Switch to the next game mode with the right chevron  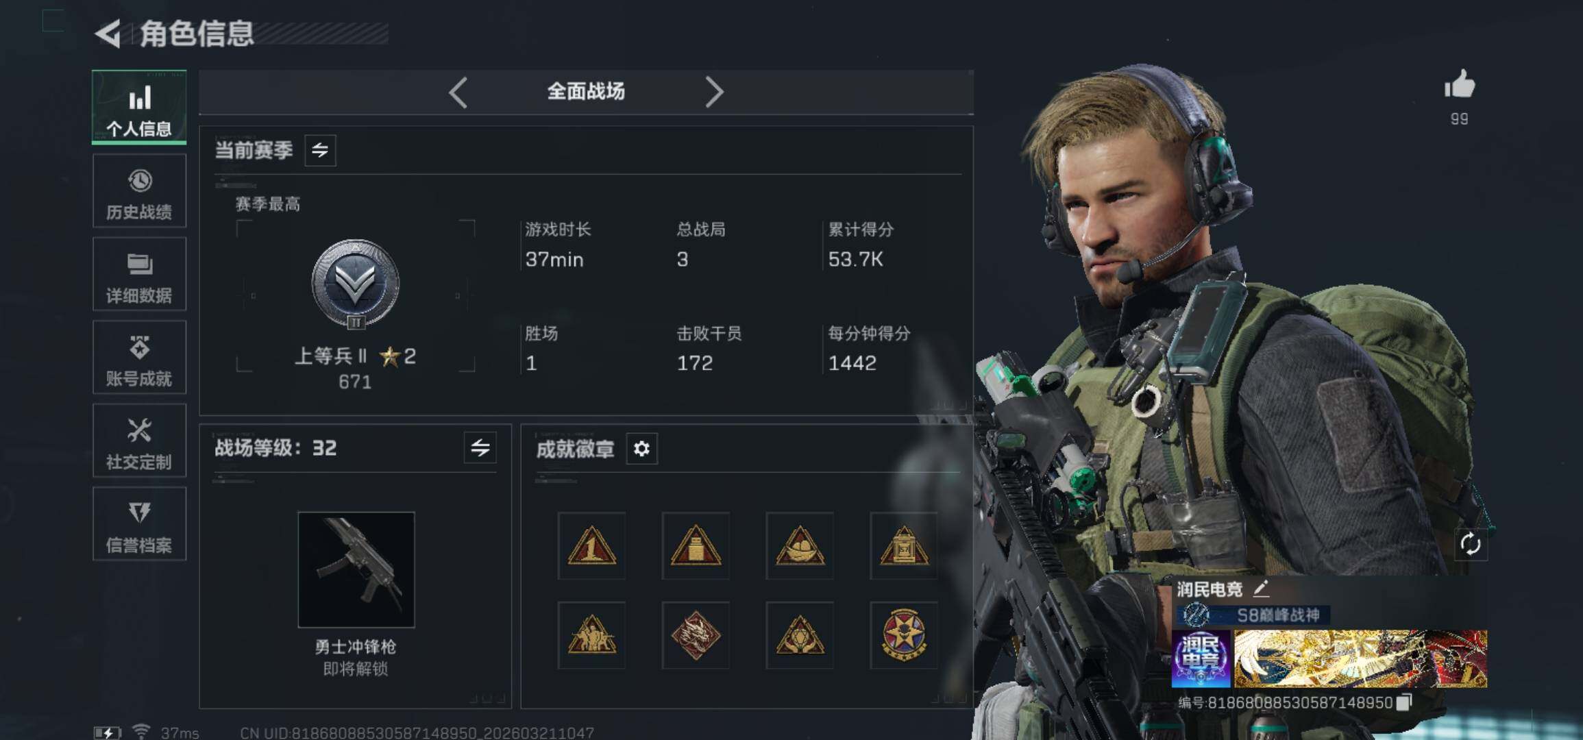point(714,92)
